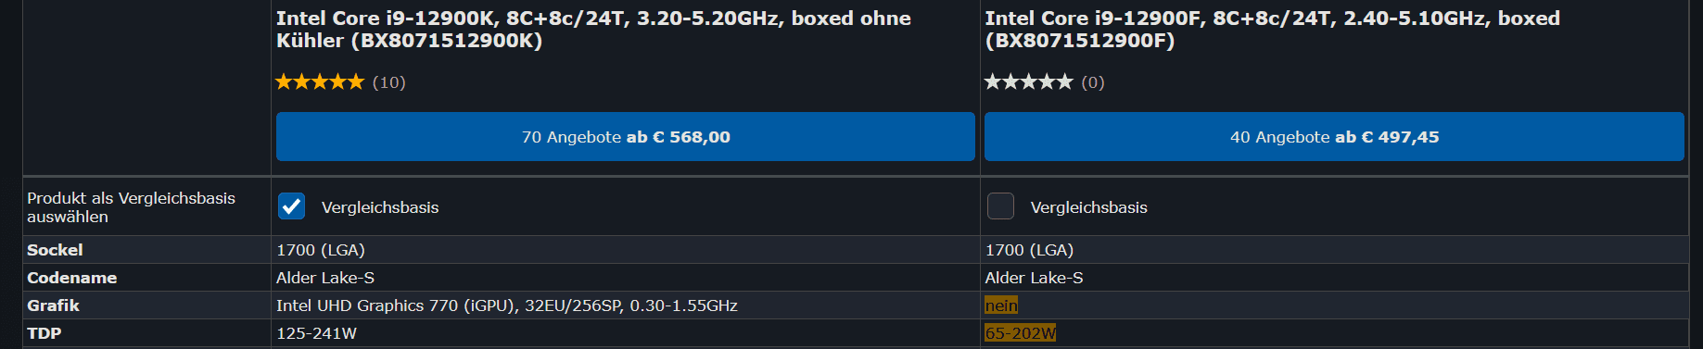Check Vergleichsbasis for the i9-12900F

point(1000,206)
